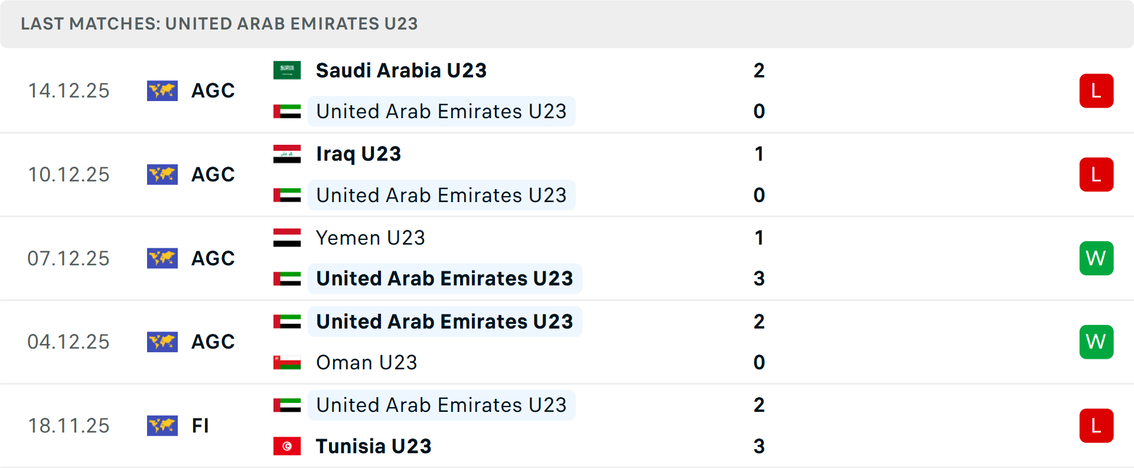Click the red L badge for Tunisia match
This screenshot has width=1134, height=468.
coord(1096,425)
